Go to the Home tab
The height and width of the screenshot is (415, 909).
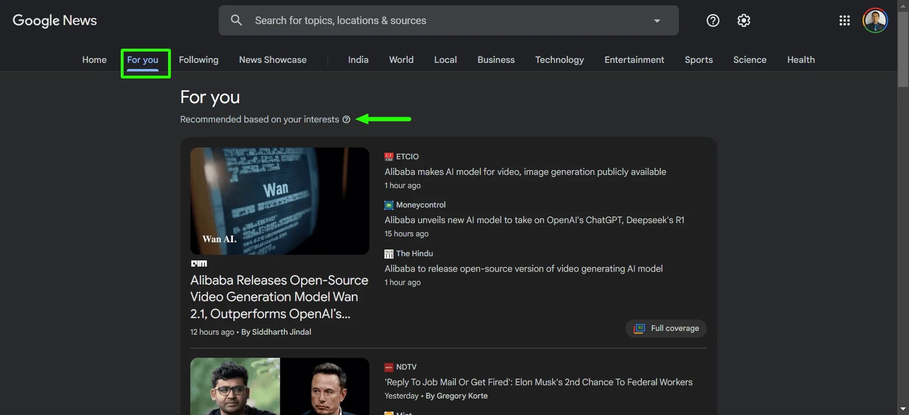(94, 60)
